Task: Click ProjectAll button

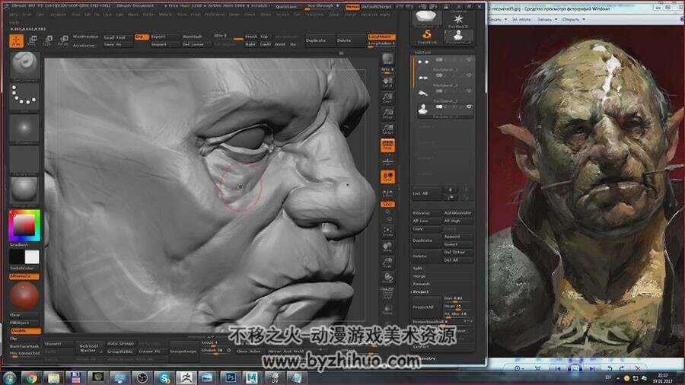Action: click(x=426, y=307)
